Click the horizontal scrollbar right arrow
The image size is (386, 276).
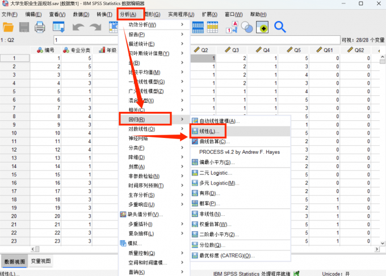(377, 249)
